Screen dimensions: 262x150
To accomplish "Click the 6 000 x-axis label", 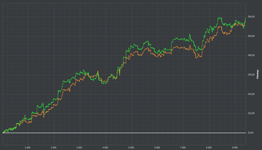I will click(x=157, y=147).
